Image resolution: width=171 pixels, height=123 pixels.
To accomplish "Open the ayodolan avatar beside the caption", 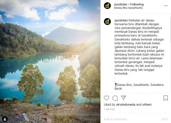I will pyautogui.click(x=107, y=21).
